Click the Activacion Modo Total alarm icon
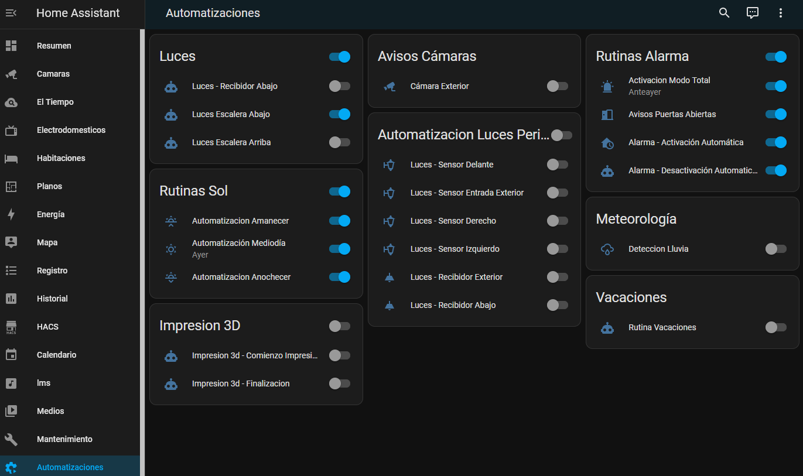 [x=607, y=86]
